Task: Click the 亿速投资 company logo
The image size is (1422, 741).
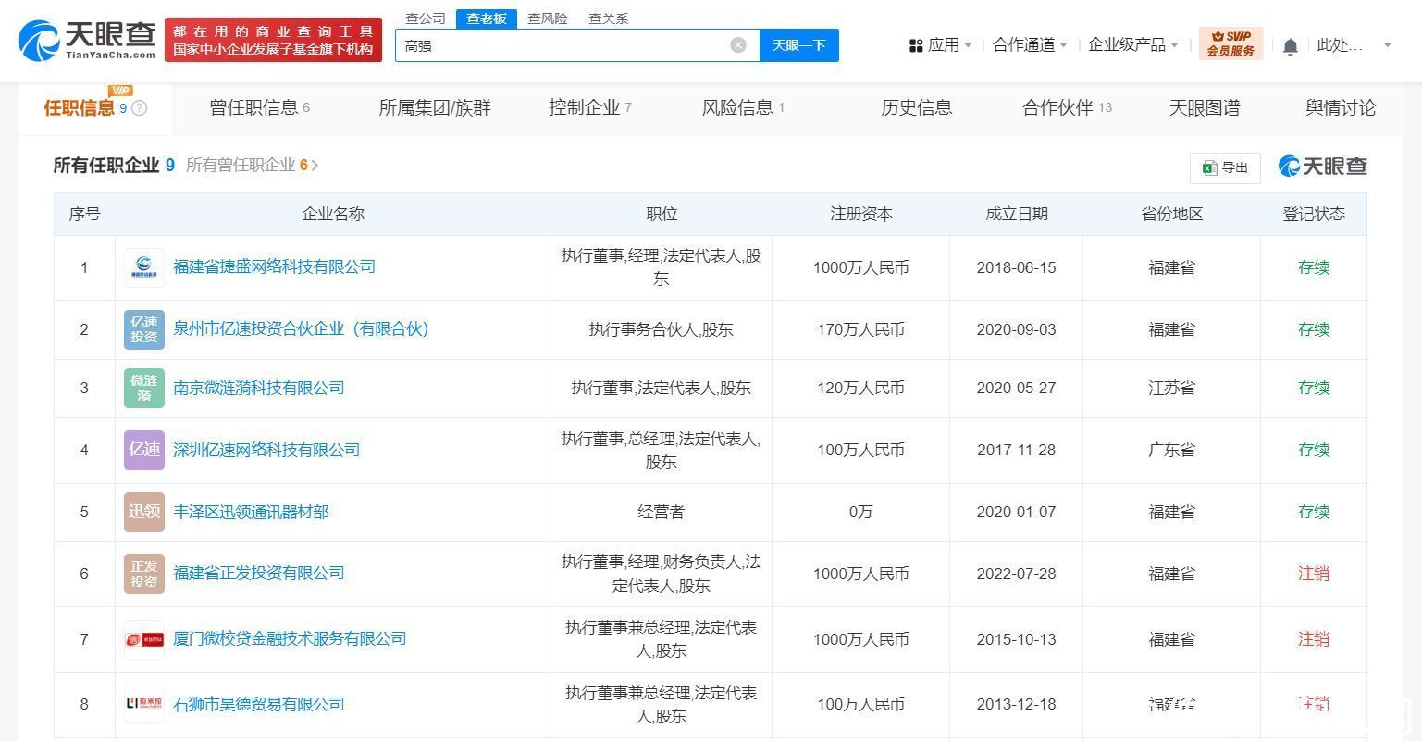Action: pos(144,329)
